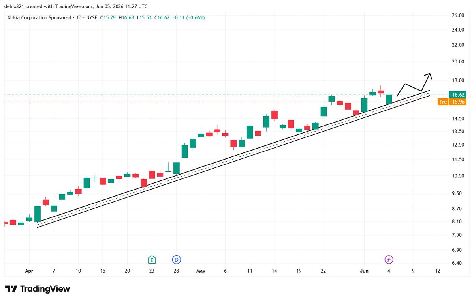Click the open value O15.79
Viewport: 474px width, 301px height.
[x=108, y=18]
